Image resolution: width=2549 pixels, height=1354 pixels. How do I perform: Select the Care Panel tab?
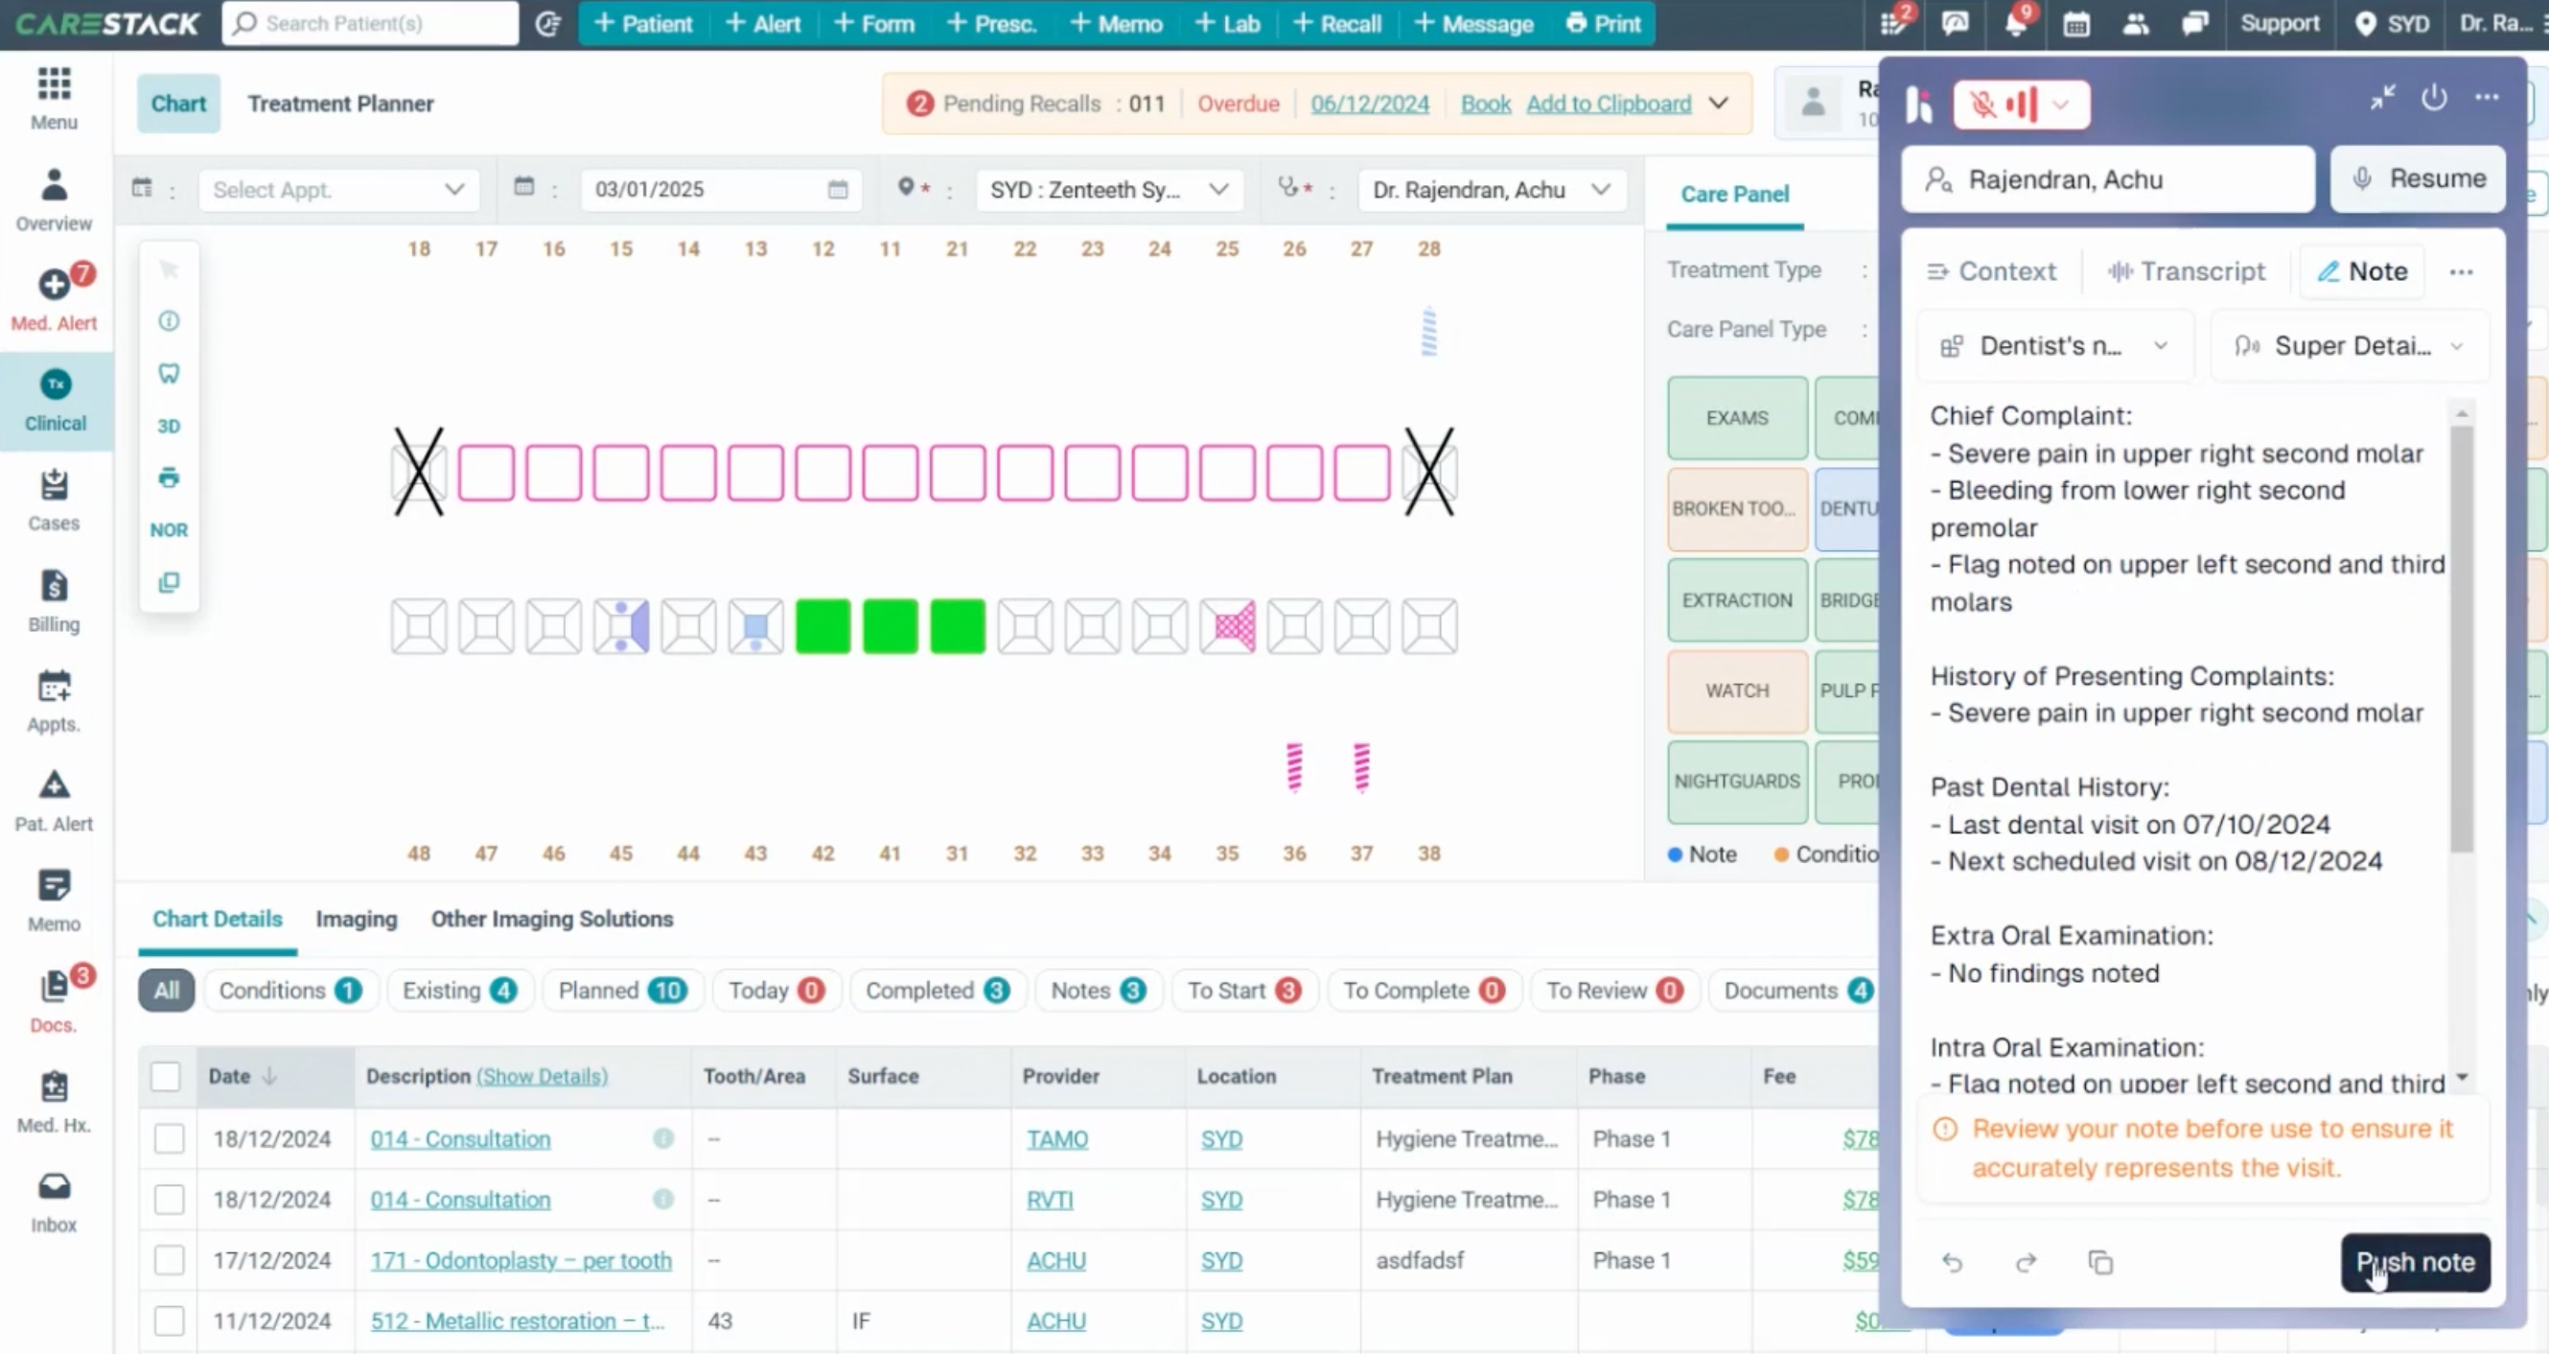point(1734,194)
